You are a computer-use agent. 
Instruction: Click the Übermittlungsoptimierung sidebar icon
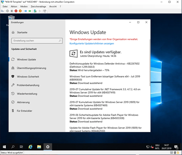pyautogui.click(x=13, y=68)
